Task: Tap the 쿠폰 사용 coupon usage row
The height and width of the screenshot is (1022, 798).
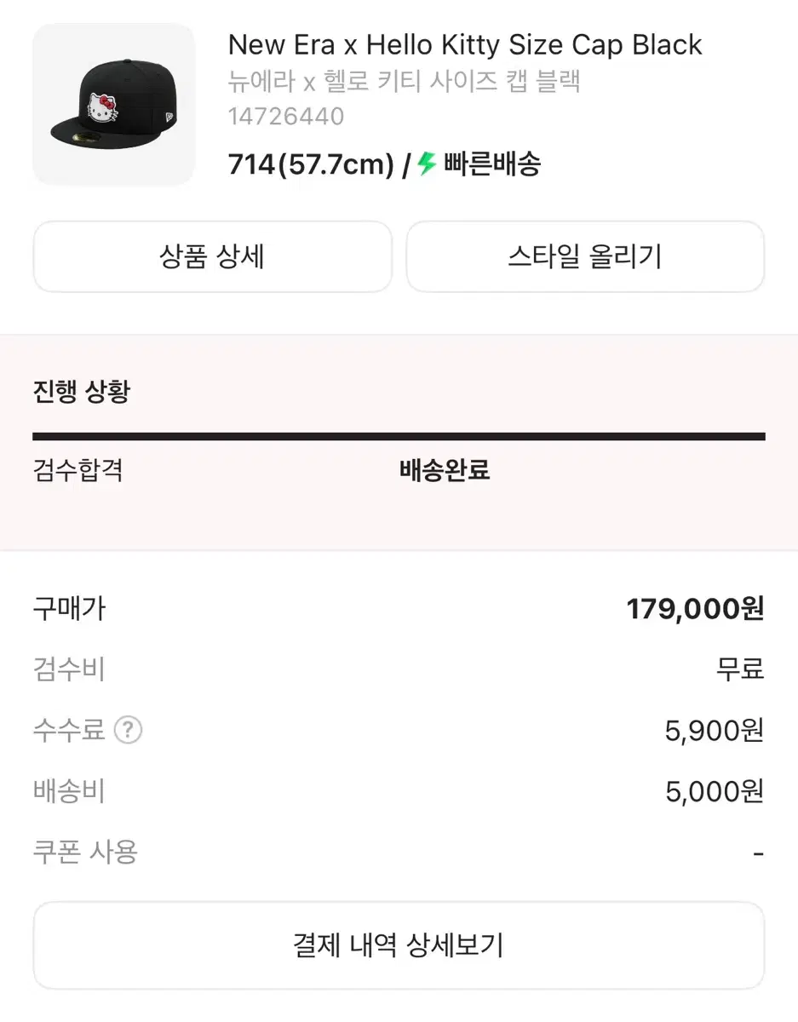Action: [x=399, y=852]
